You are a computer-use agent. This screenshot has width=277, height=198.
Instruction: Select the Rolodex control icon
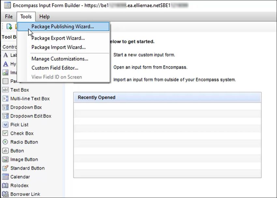pyautogui.click(x=6, y=186)
